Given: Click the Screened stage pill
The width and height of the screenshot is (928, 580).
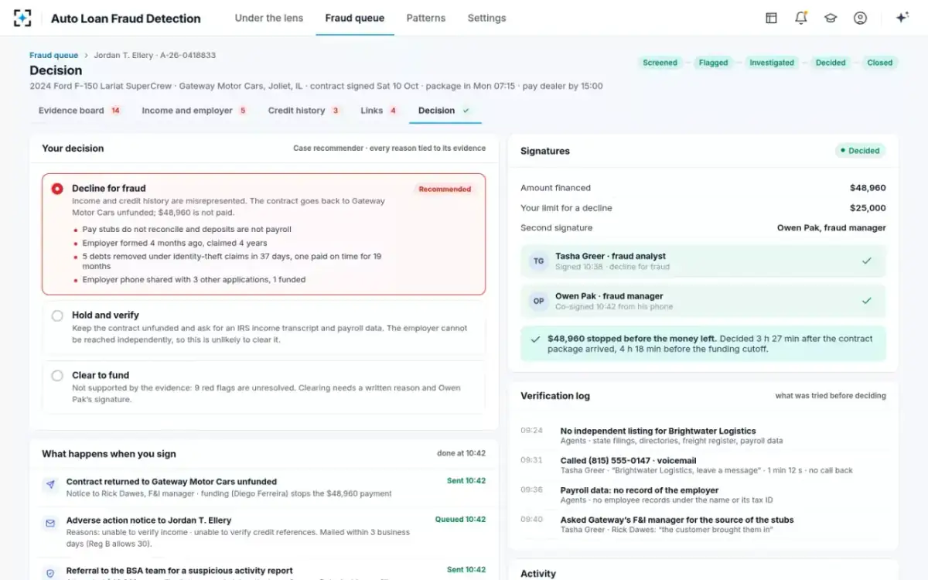Looking at the screenshot, I should click(660, 63).
